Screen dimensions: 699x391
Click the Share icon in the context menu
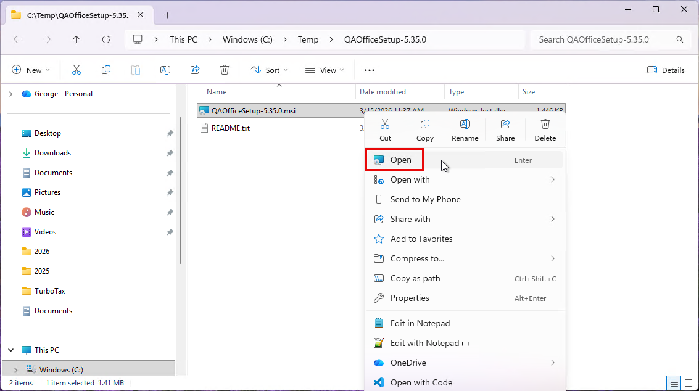click(x=505, y=130)
